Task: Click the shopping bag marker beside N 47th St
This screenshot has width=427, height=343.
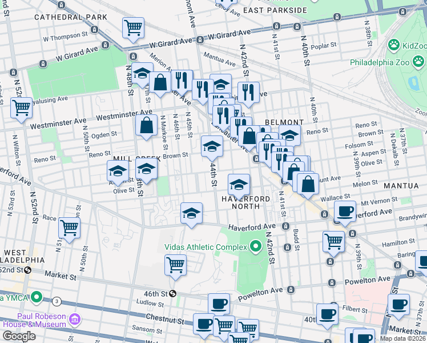Action: pyautogui.click(x=160, y=85)
